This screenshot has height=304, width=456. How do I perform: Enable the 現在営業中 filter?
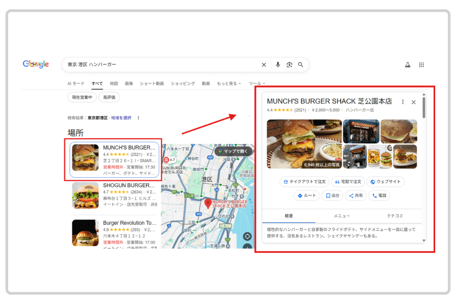coord(82,97)
